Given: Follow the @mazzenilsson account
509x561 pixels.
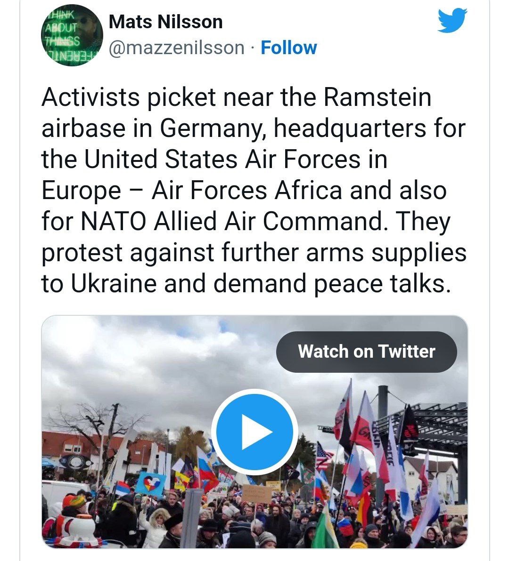Looking at the screenshot, I should pyautogui.click(x=288, y=48).
